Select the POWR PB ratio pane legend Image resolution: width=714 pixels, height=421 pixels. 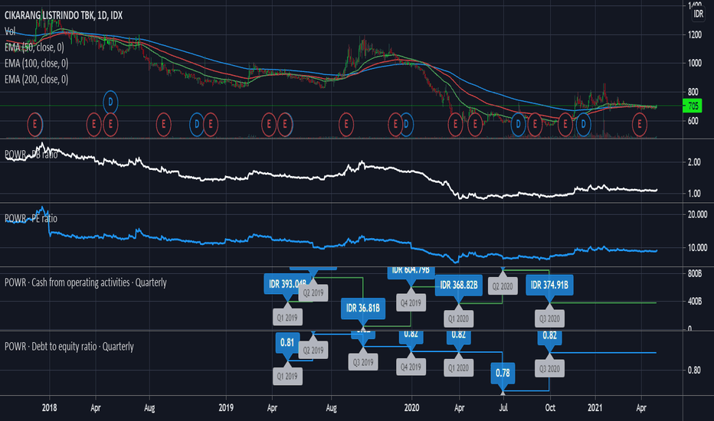pyautogui.click(x=31, y=155)
